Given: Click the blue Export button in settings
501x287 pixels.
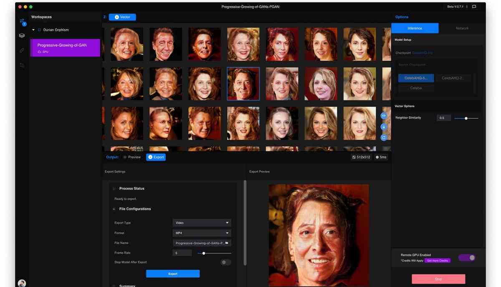Looking at the screenshot, I should [173, 274].
